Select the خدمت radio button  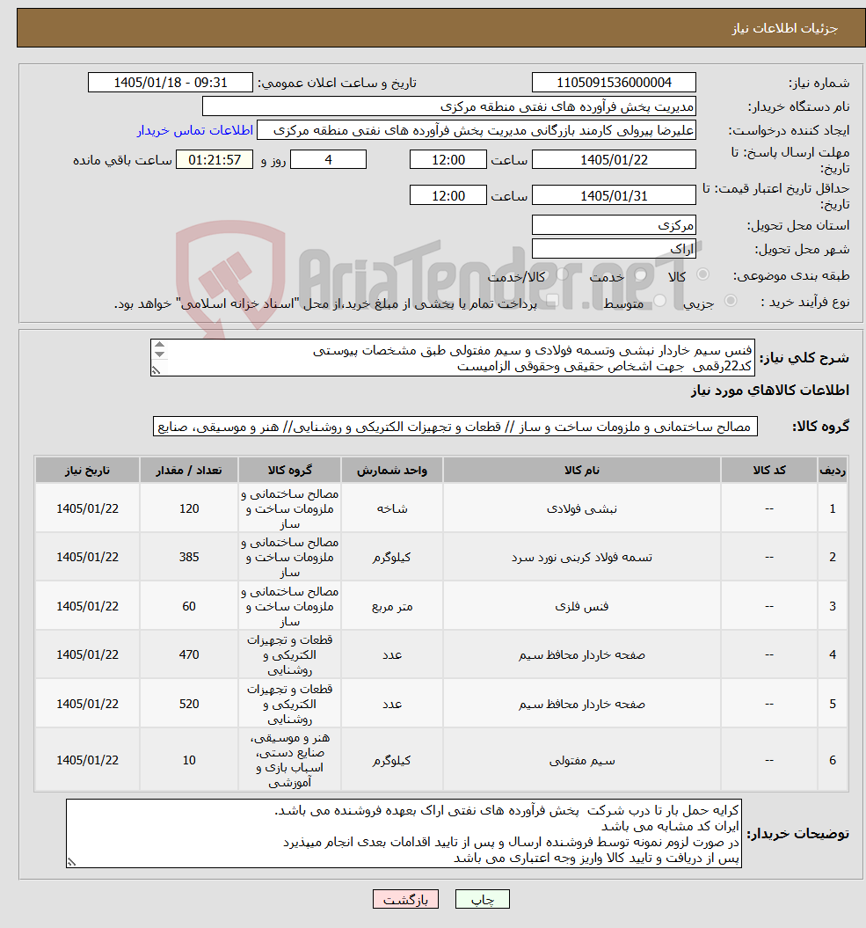pos(641,275)
